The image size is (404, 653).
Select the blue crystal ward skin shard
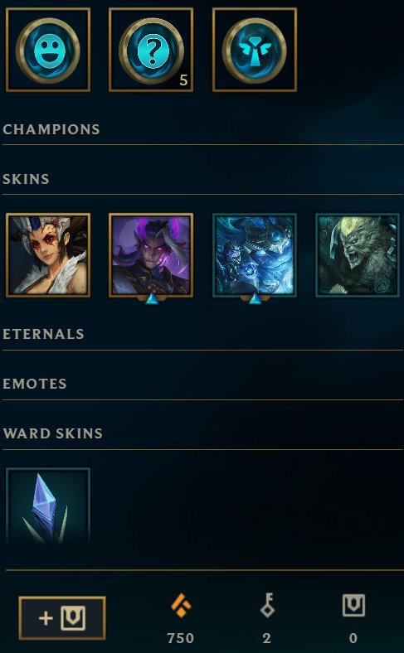48,505
